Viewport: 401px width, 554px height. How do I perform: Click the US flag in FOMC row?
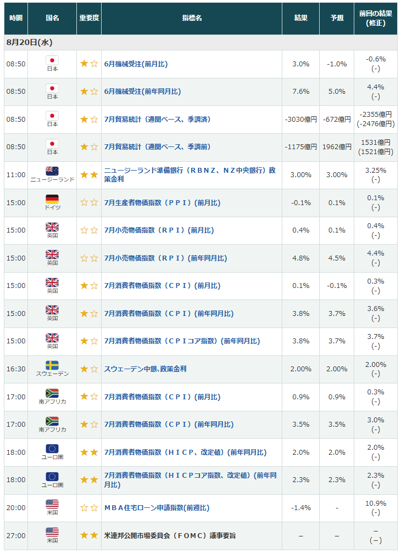coord(52,532)
